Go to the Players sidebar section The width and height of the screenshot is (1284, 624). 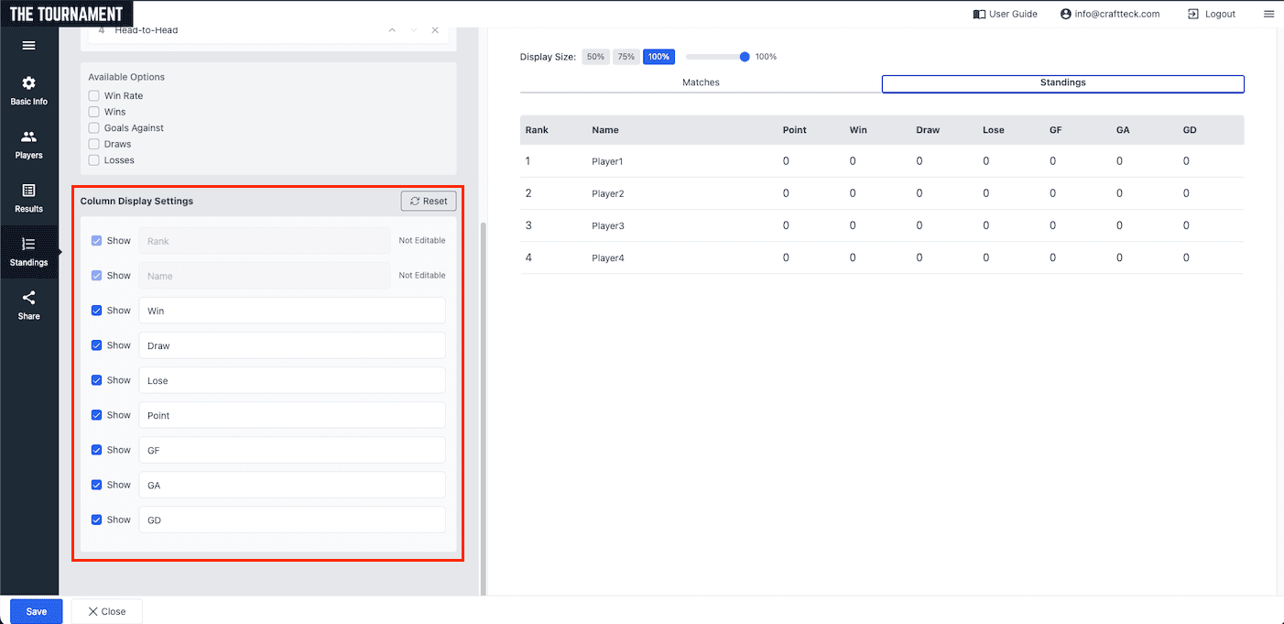pos(28,145)
